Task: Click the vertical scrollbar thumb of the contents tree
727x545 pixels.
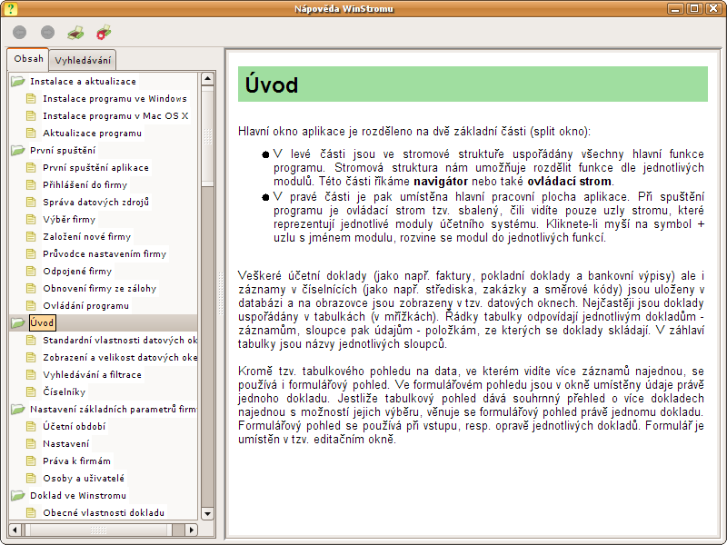Action: (x=207, y=135)
